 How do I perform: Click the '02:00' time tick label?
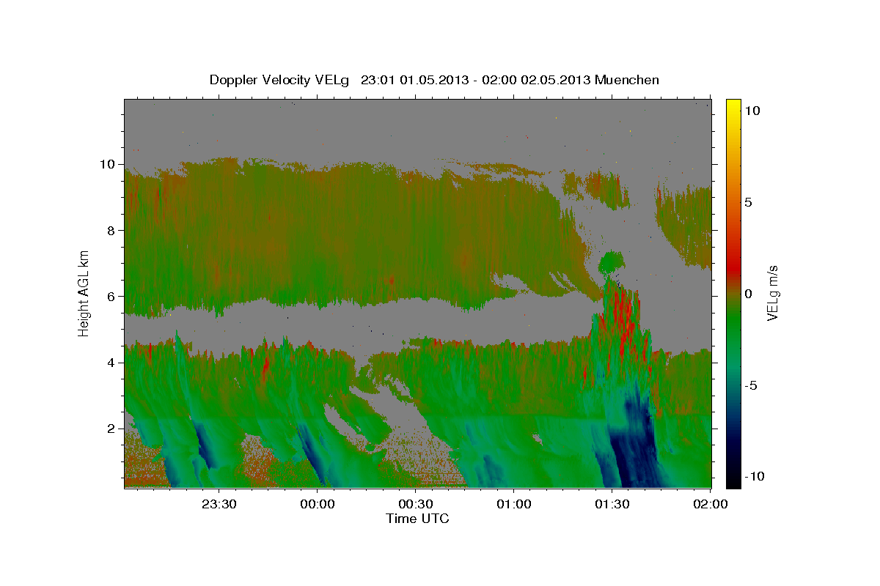(710, 504)
